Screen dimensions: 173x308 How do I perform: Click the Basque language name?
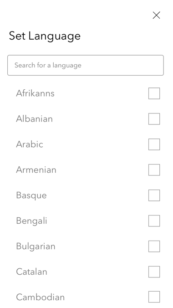click(x=31, y=195)
